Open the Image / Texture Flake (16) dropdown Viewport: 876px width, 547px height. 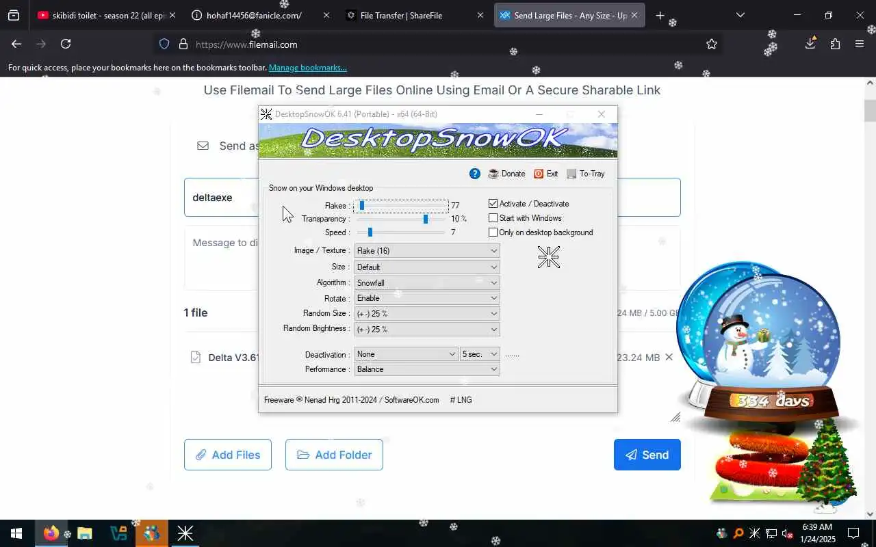(x=427, y=251)
